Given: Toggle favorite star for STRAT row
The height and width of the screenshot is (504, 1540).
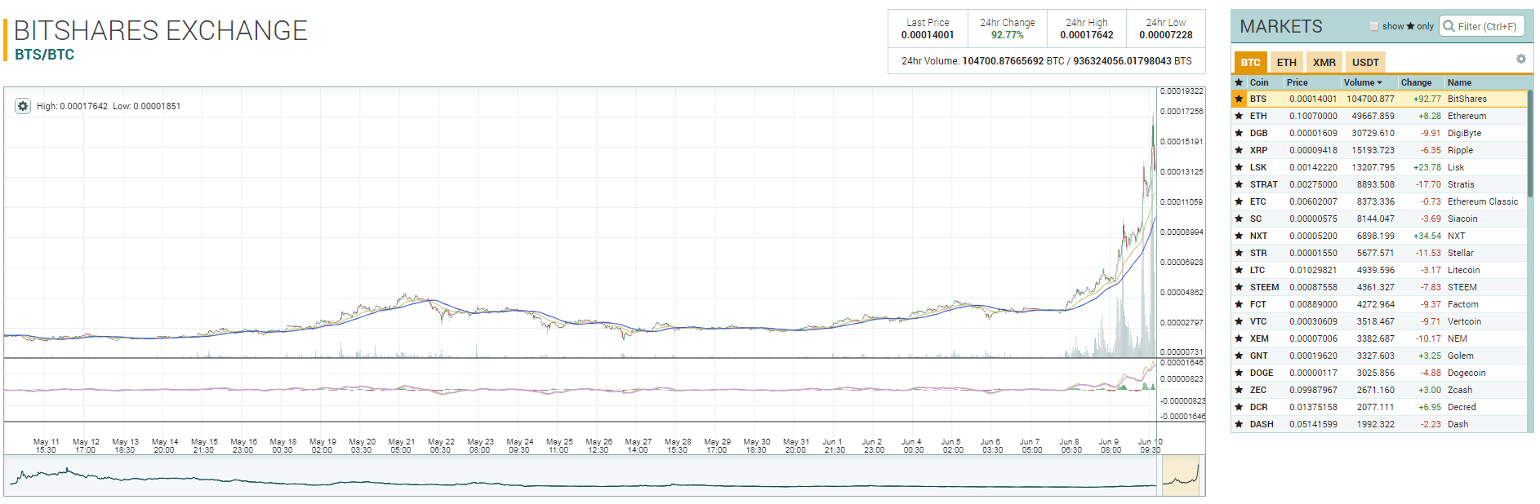Looking at the screenshot, I should click(1239, 184).
